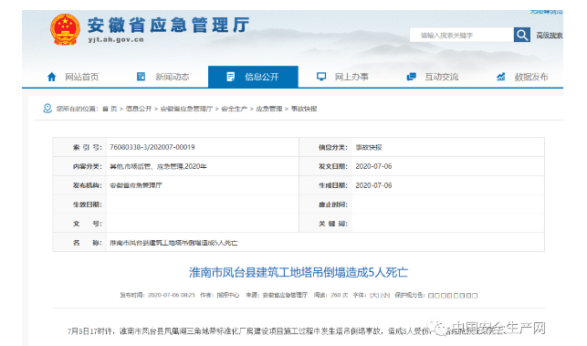Click the 网上办事 monitor icon

point(321,77)
